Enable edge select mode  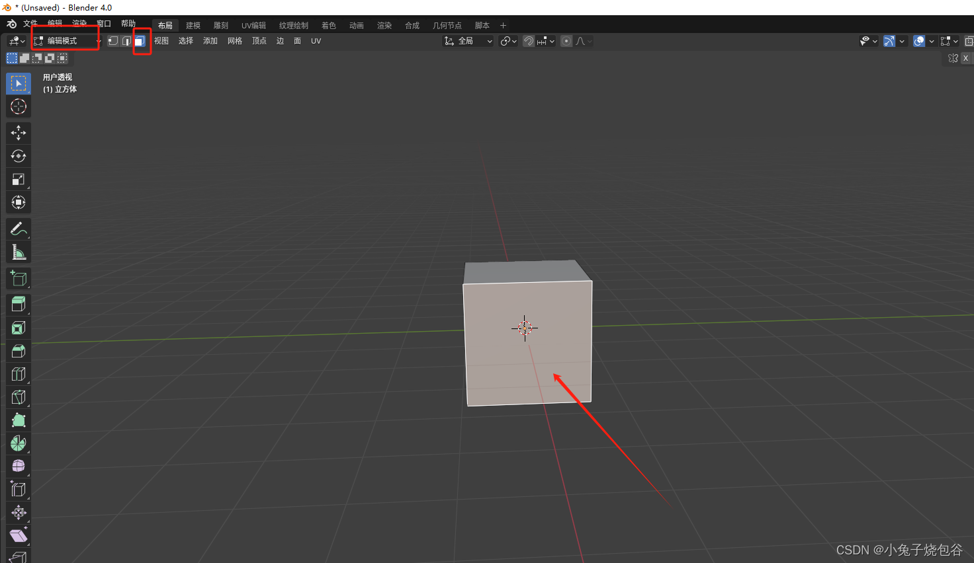(x=126, y=41)
